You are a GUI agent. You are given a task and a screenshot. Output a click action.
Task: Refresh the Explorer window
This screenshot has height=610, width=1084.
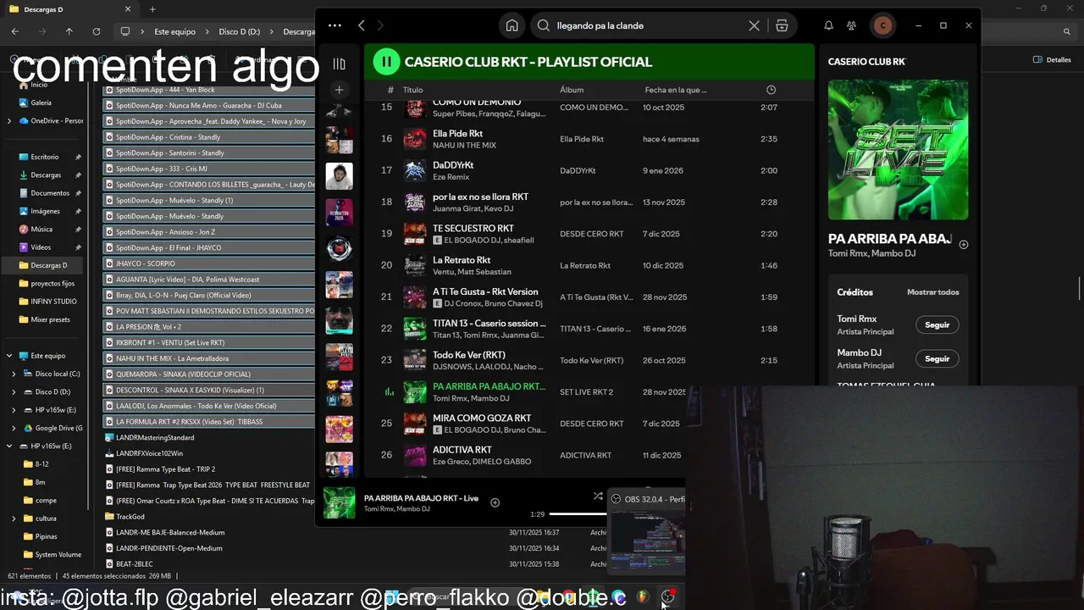point(97,31)
